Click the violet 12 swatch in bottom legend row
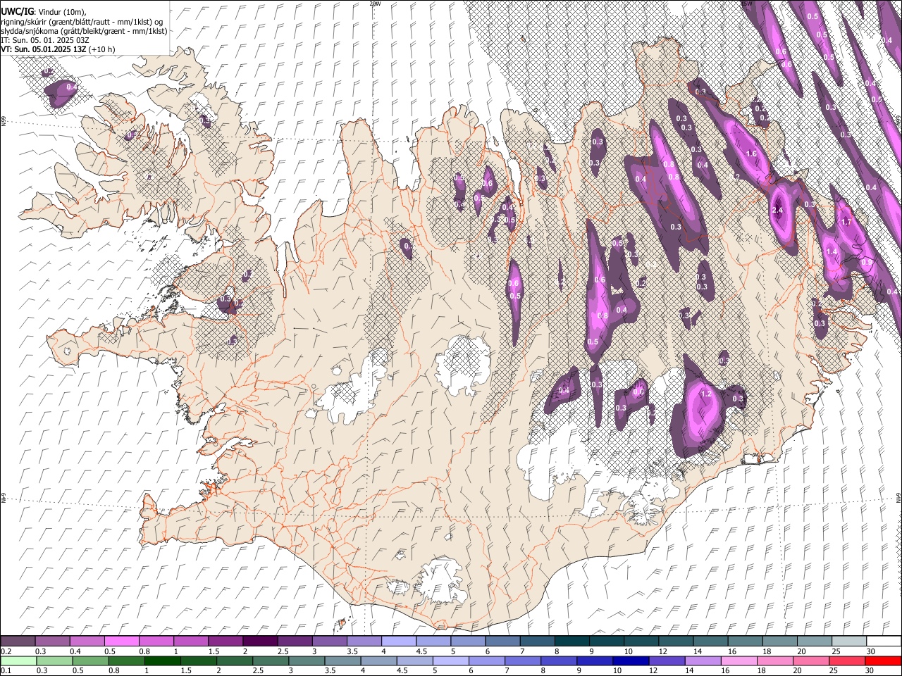Screen dimensions: 902x676 (x=667, y=661)
